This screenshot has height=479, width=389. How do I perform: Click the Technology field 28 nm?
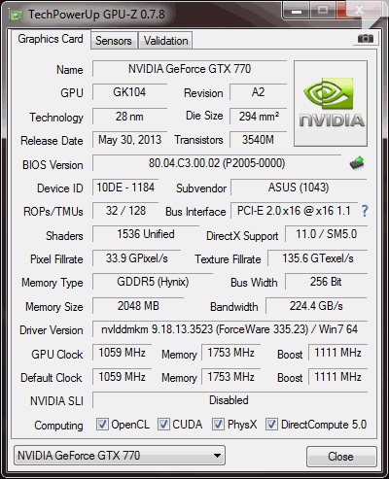coord(129,117)
